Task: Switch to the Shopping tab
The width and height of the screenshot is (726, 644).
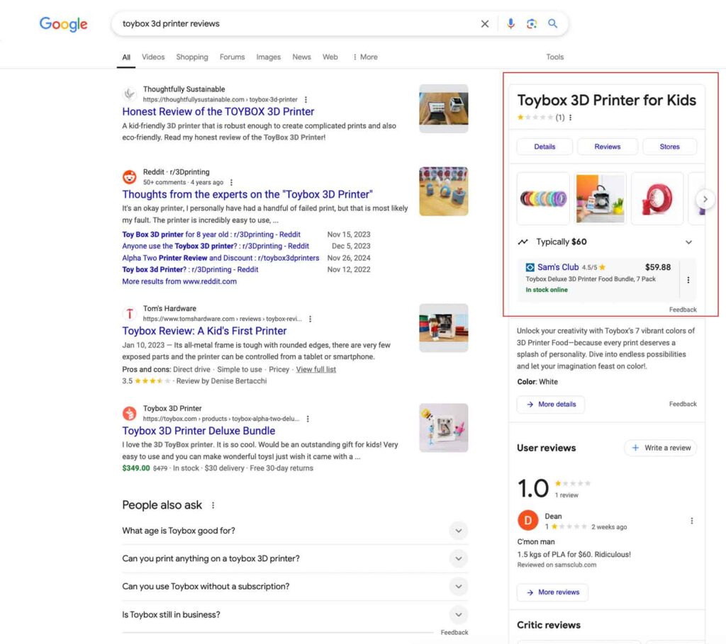Action: coord(192,57)
